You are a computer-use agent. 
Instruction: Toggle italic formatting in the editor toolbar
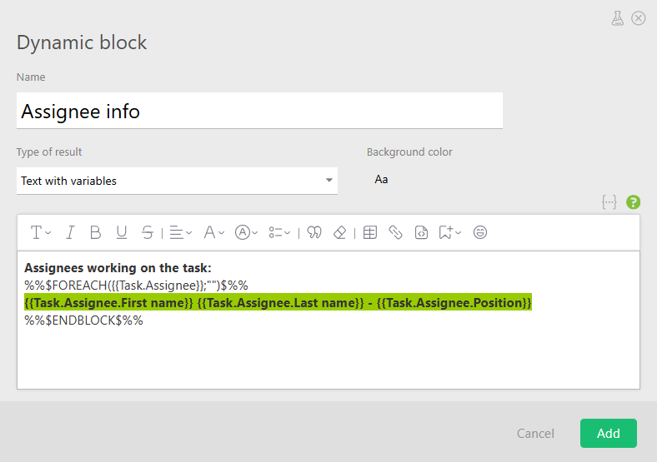tap(70, 233)
